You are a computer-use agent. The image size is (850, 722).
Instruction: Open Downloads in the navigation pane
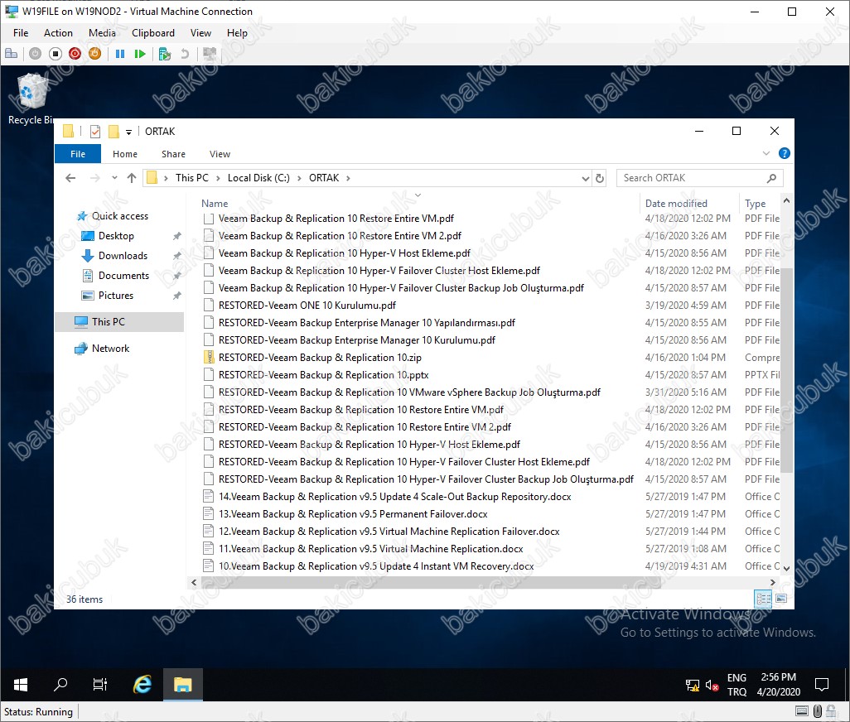click(x=123, y=256)
